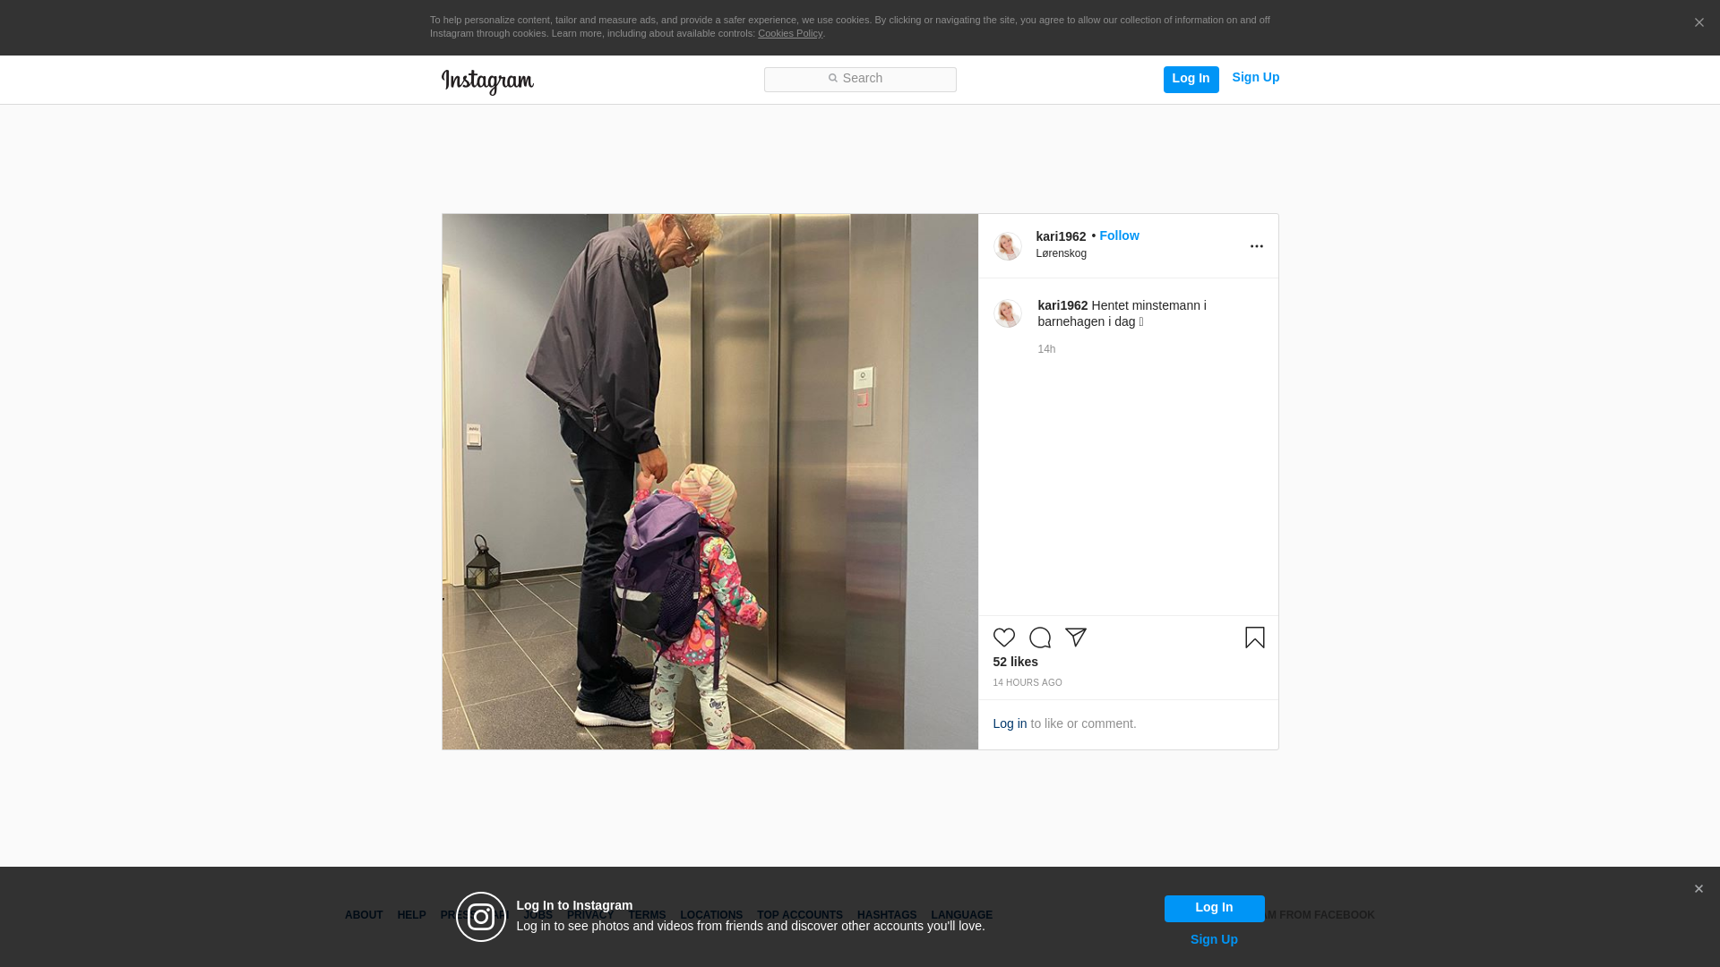Open the Cookies Policy link
The image size is (1720, 967).
click(790, 33)
